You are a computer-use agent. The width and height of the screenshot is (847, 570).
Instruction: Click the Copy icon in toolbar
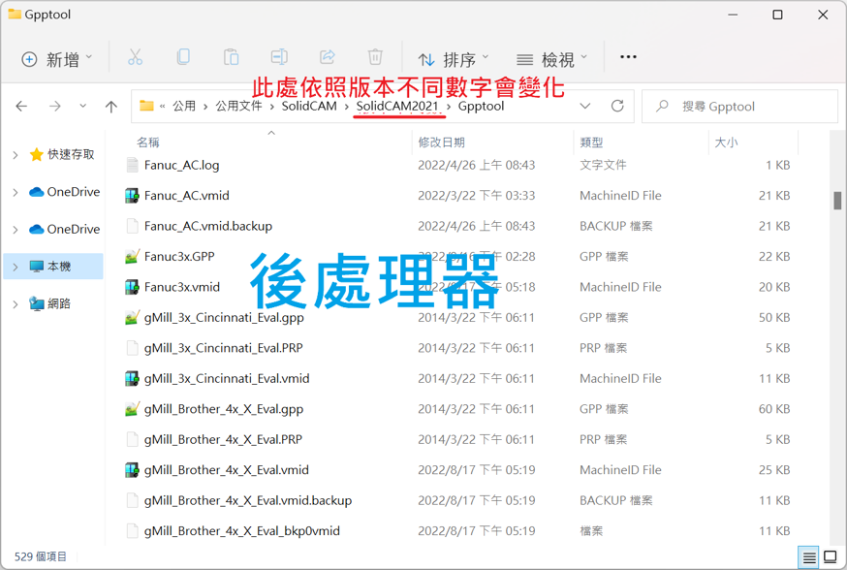pos(183,58)
